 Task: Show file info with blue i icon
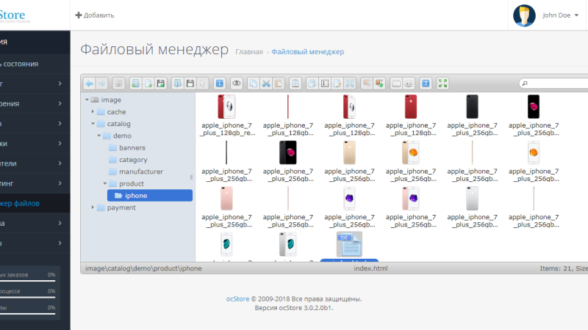(x=220, y=84)
